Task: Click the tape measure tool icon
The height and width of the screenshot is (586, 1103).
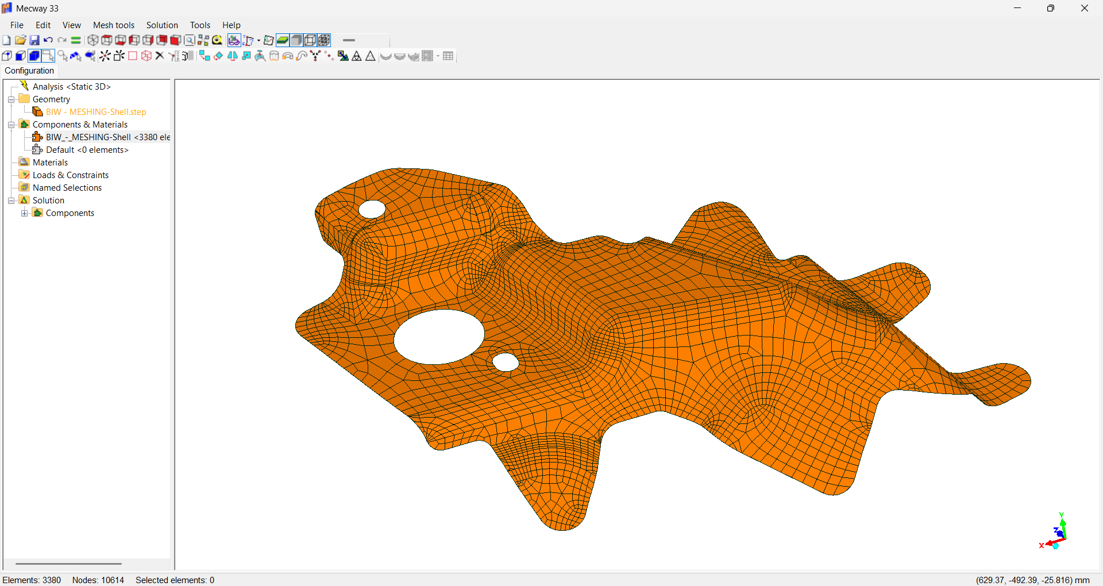Action: click(x=217, y=40)
